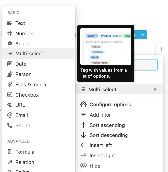This screenshot has height=172, width=168.
Task: Pick the Email at-sign icon
Action: pyautogui.click(x=10, y=115)
